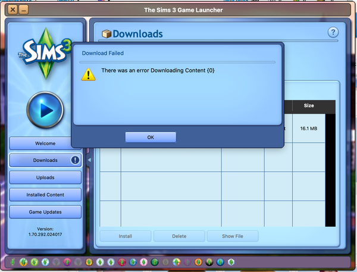Viewport: 357px width, 272px height.
Task: Minimize the launcher window
Action: click(24, 10)
